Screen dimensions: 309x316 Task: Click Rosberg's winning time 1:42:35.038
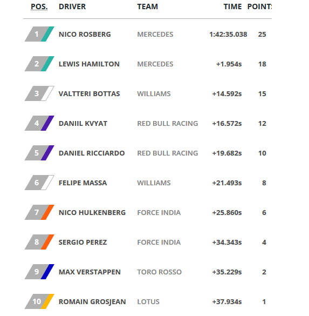pyautogui.click(x=228, y=34)
